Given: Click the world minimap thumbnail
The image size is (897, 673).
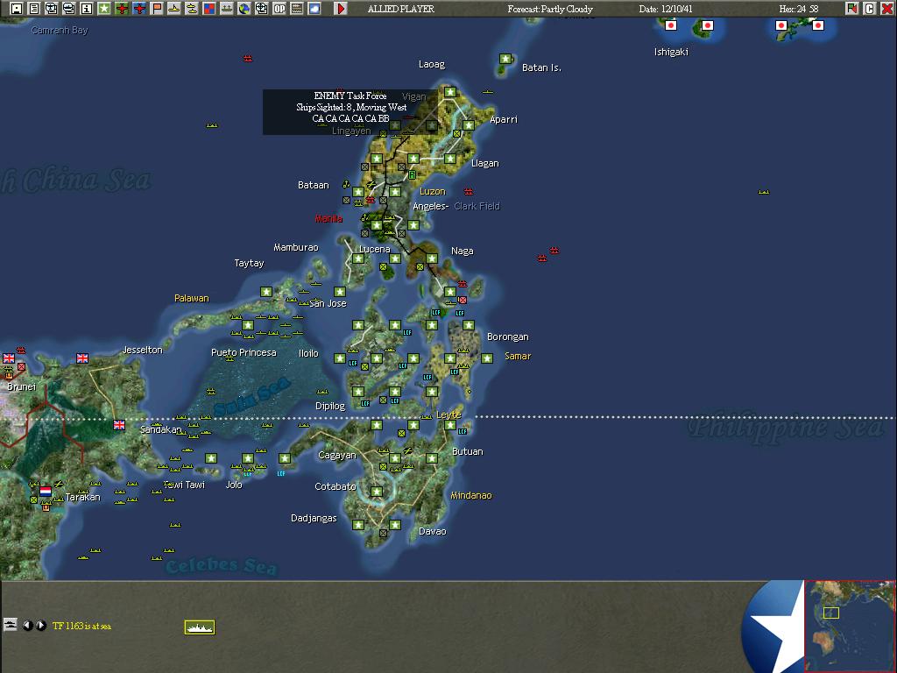Looking at the screenshot, I should pyautogui.click(x=850, y=626).
